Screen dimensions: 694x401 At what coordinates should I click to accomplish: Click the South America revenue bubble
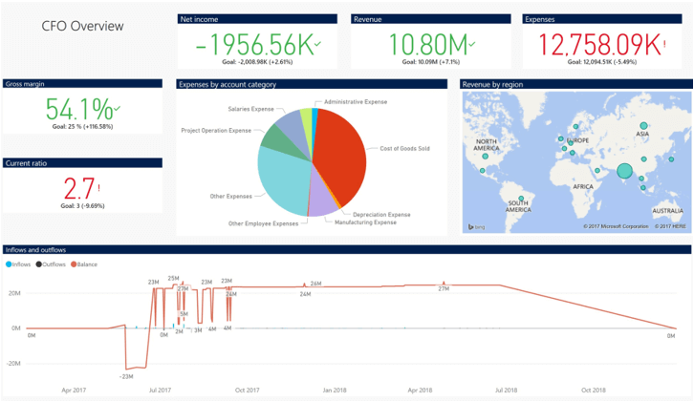coord(521,199)
